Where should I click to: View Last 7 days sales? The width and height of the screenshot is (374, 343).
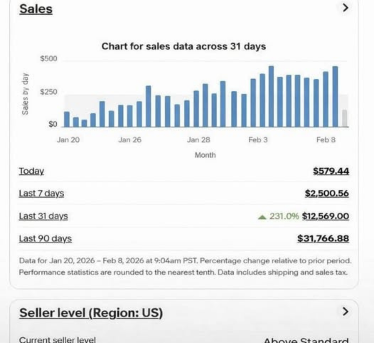click(x=42, y=193)
